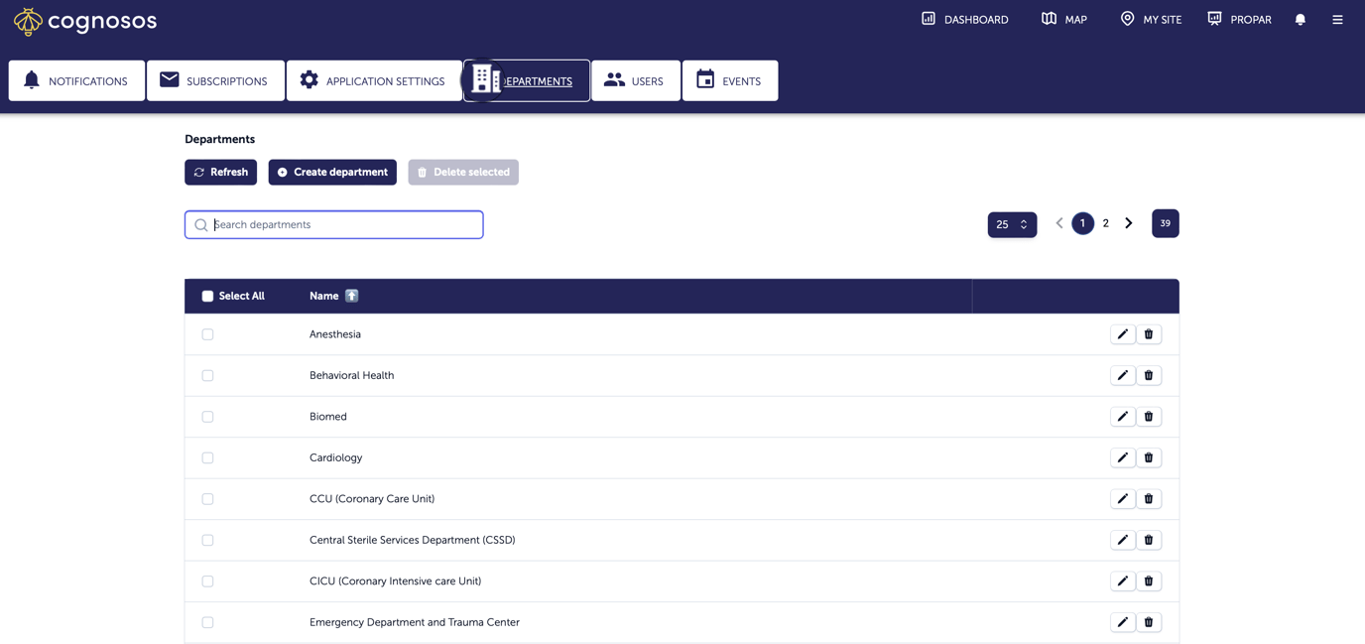Screen dimensions: 1365x644
Task: Toggle the Select All checkbox
Action: (x=207, y=296)
